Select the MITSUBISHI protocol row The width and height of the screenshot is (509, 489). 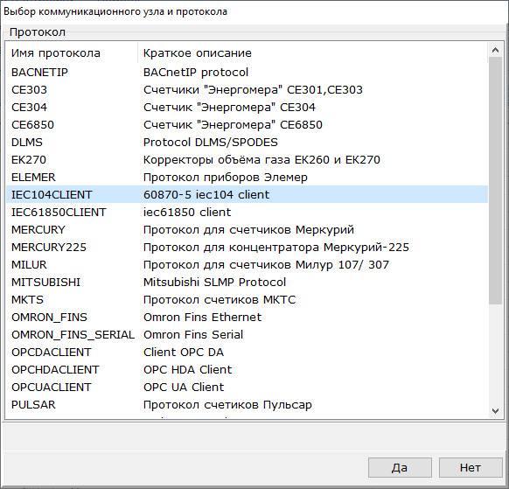click(x=247, y=283)
